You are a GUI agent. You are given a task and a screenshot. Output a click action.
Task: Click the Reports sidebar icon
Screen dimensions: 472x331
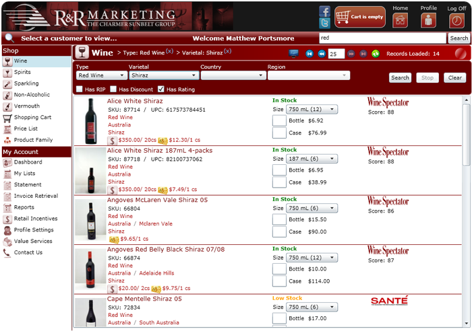(x=7, y=208)
